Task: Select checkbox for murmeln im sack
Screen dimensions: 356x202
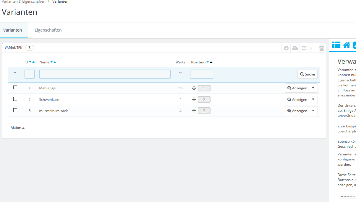Action: (15, 110)
